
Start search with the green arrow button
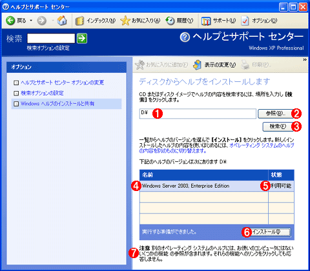(82, 39)
